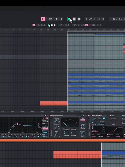Image resolution: width=125 pixels, height=167 pixels.
Task: Toggle the Glue Compressor Soft clip button
Action: [83, 120]
